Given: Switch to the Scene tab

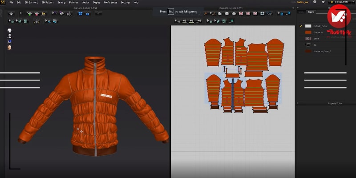Looking at the screenshot, I should (x=302, y=12).
